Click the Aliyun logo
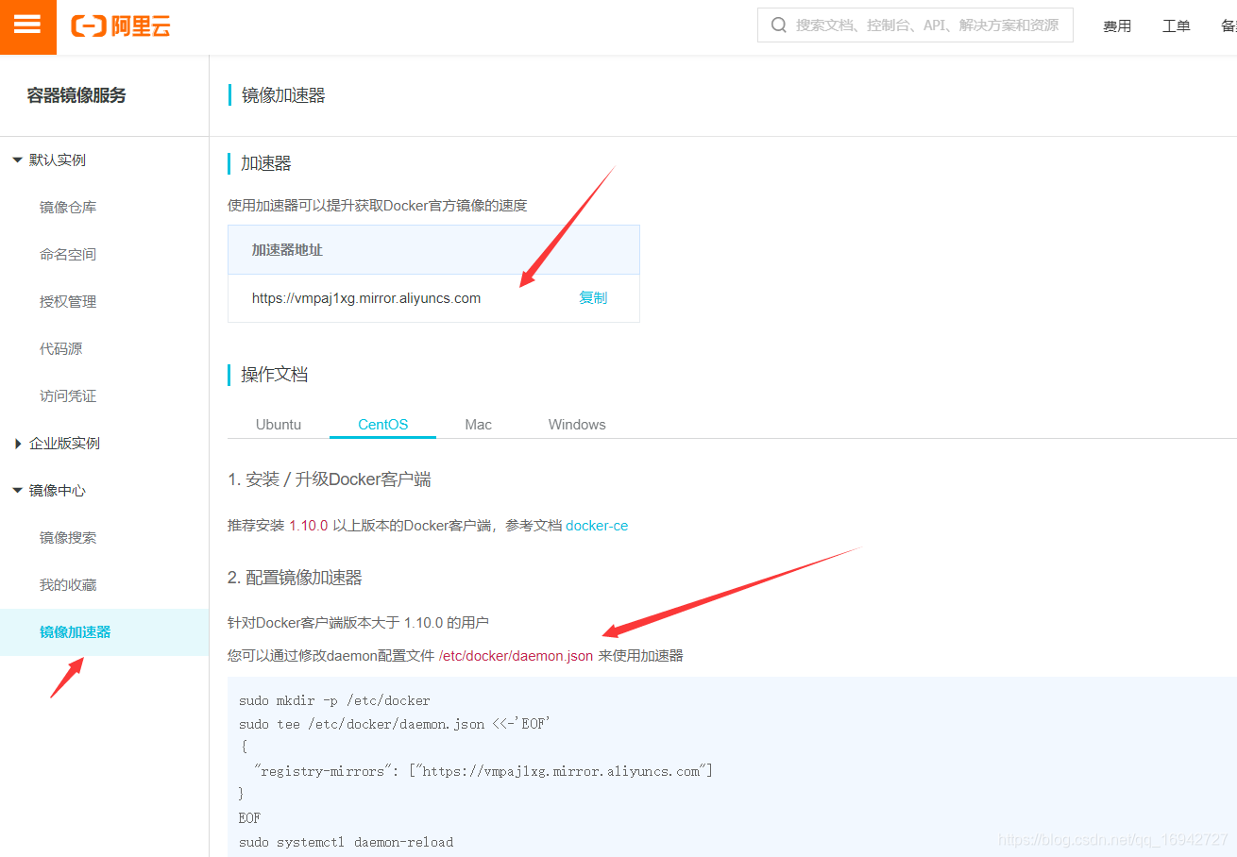This screenshot has height=857, width=1237. point(121,25)
